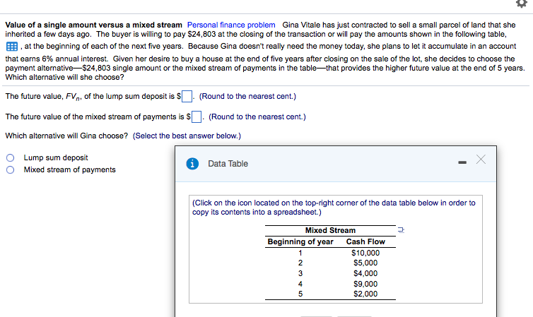Click the mixed stream future value input box

point(197,116)
